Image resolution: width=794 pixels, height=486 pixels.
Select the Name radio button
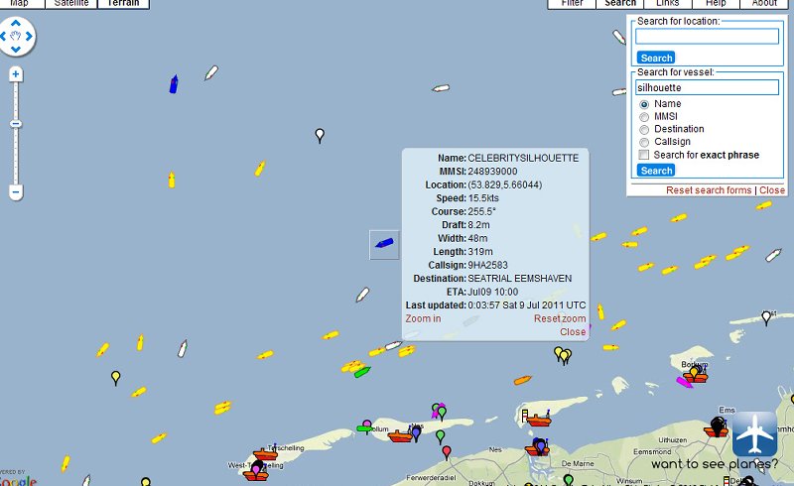click(x=644, y=104)
